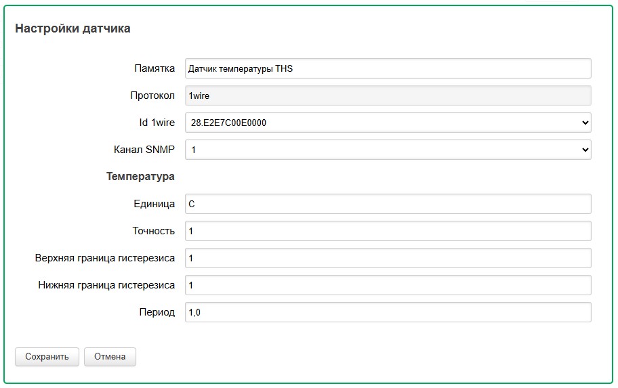This screenshot has height=388, width=618.
Task: Open the Id 1wire dropdown list
Action: tap(388, 123)
